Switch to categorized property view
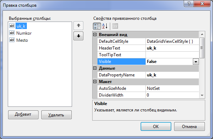 tap(97, 26)
